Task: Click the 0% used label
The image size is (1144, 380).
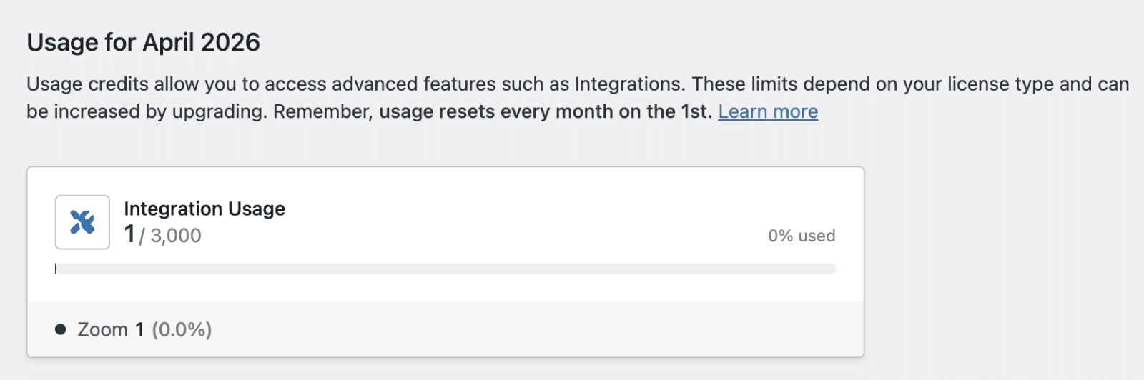Action: coord(802,236)
